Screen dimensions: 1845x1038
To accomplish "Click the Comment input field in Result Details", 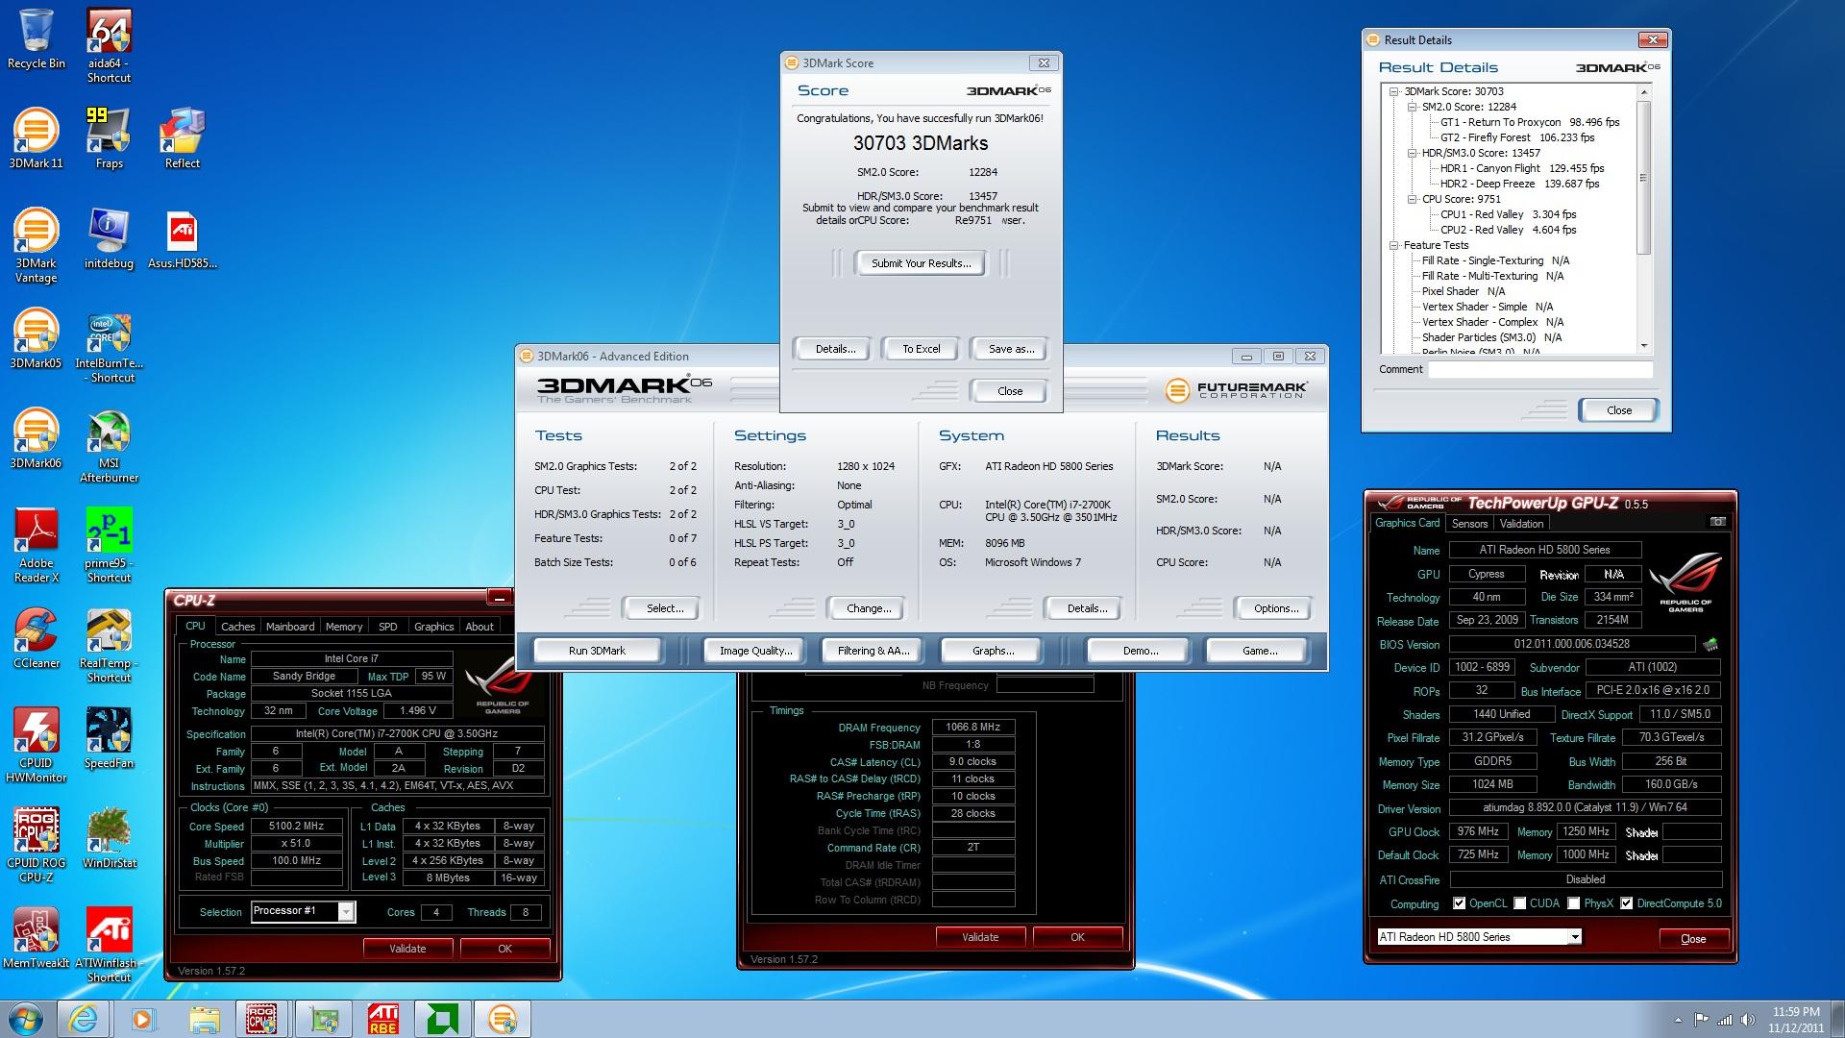I will point(1540,370).
